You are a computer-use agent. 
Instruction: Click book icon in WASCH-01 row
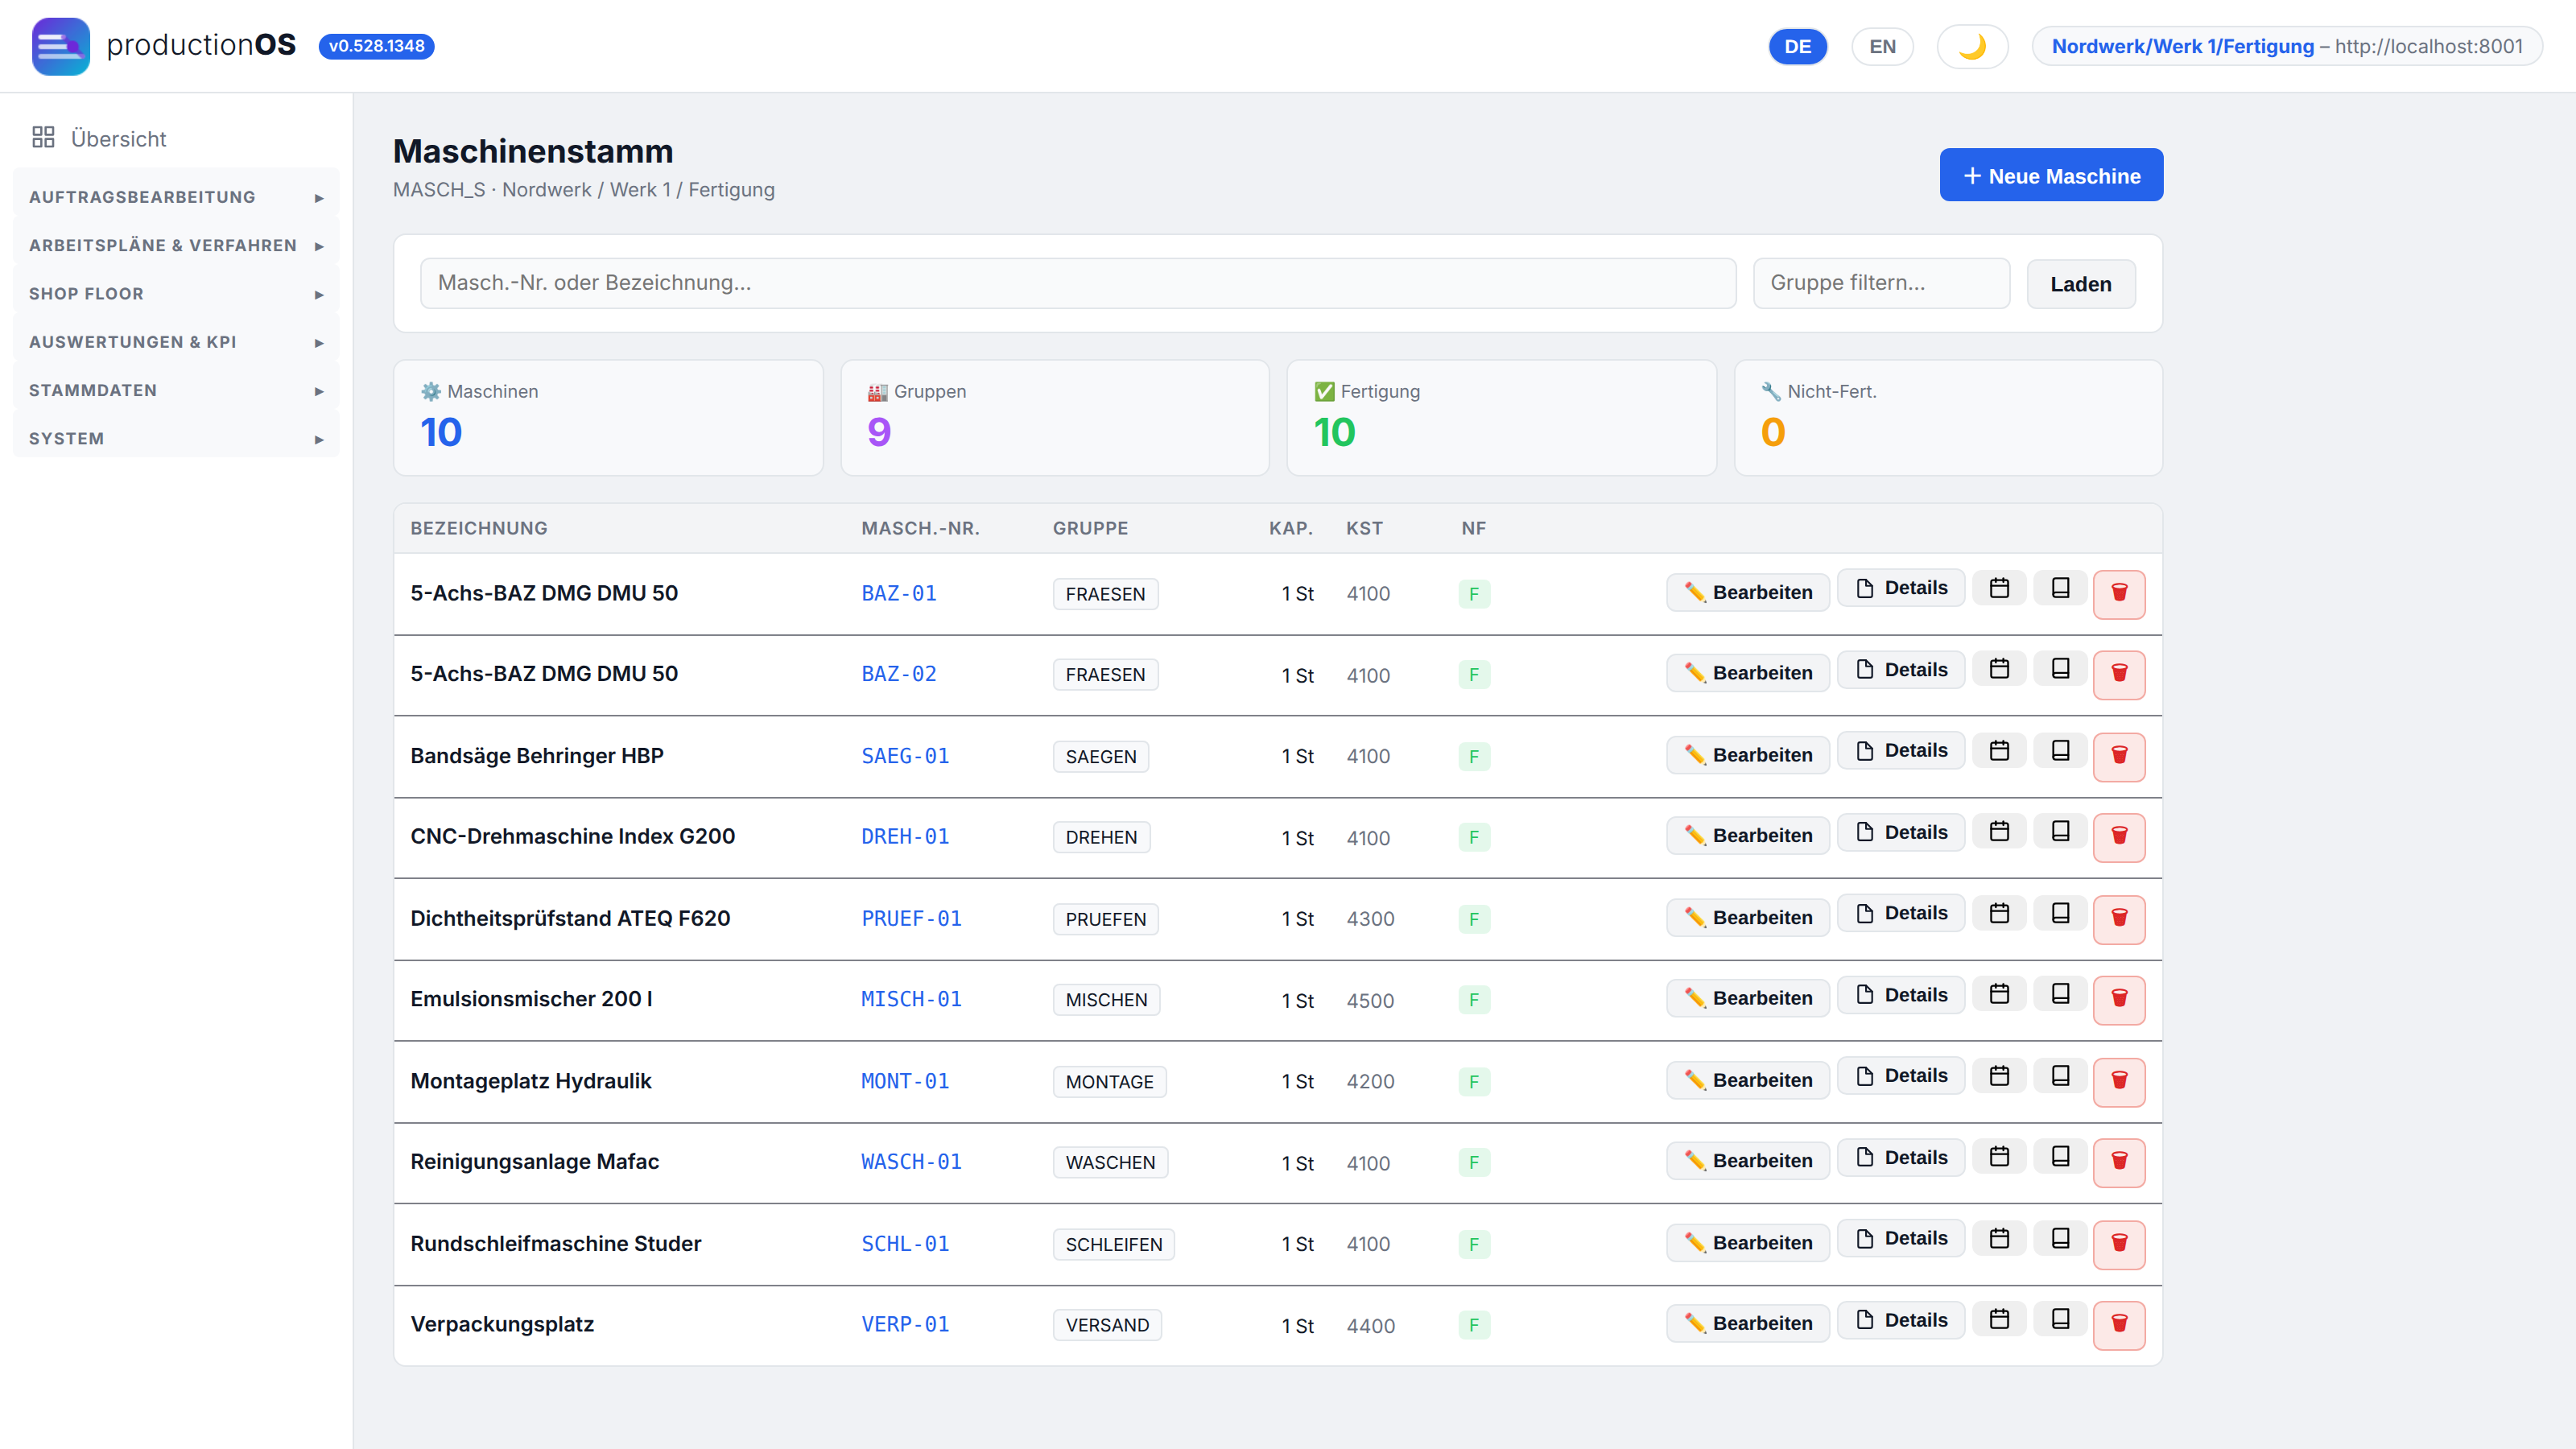2060,1157
